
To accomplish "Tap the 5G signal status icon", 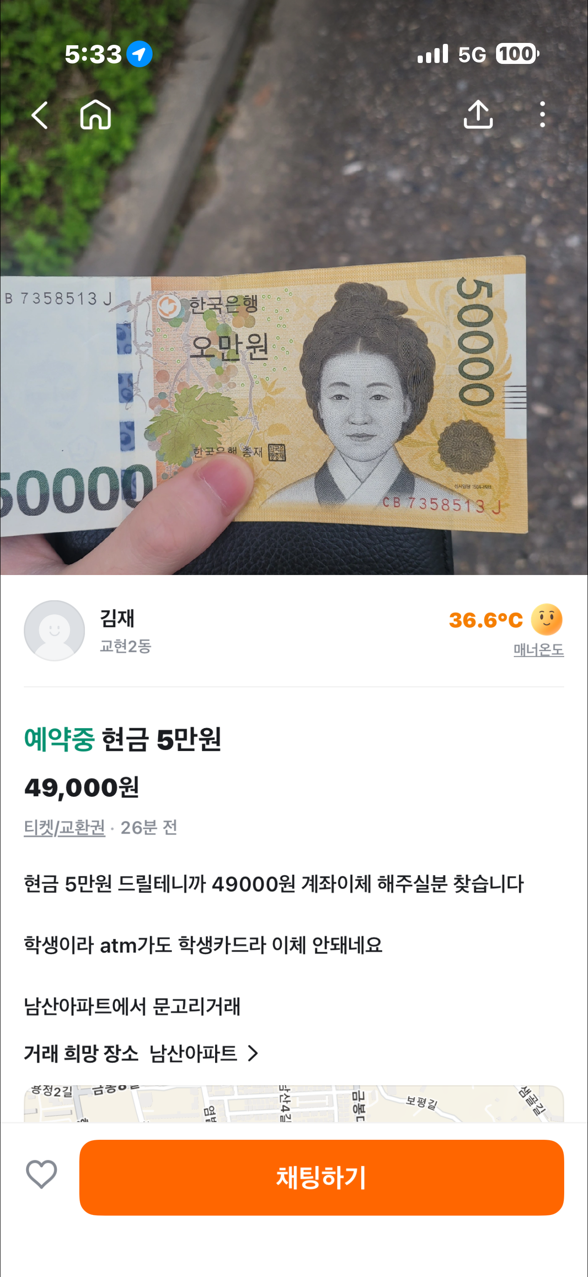I will point(472,55).
